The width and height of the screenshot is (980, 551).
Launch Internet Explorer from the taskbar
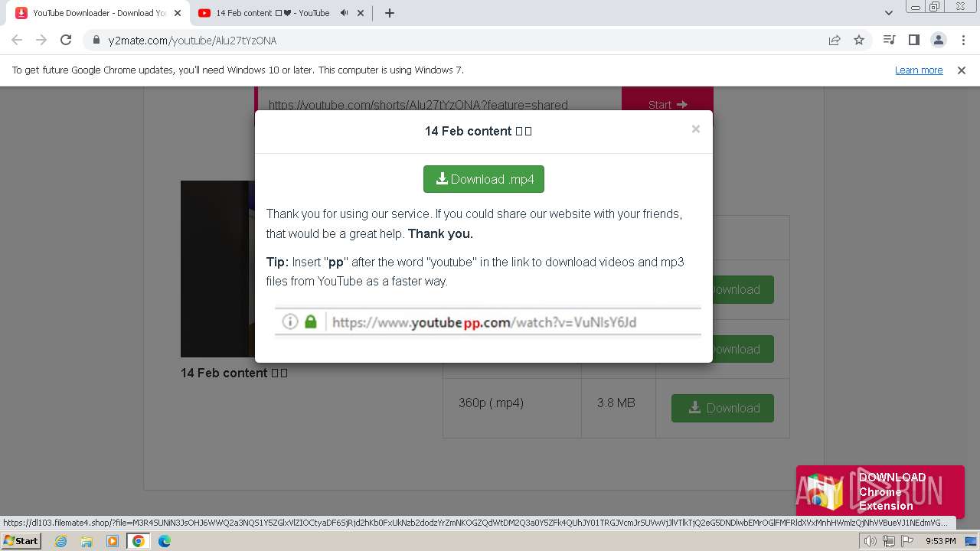click(x=60, y=541)
